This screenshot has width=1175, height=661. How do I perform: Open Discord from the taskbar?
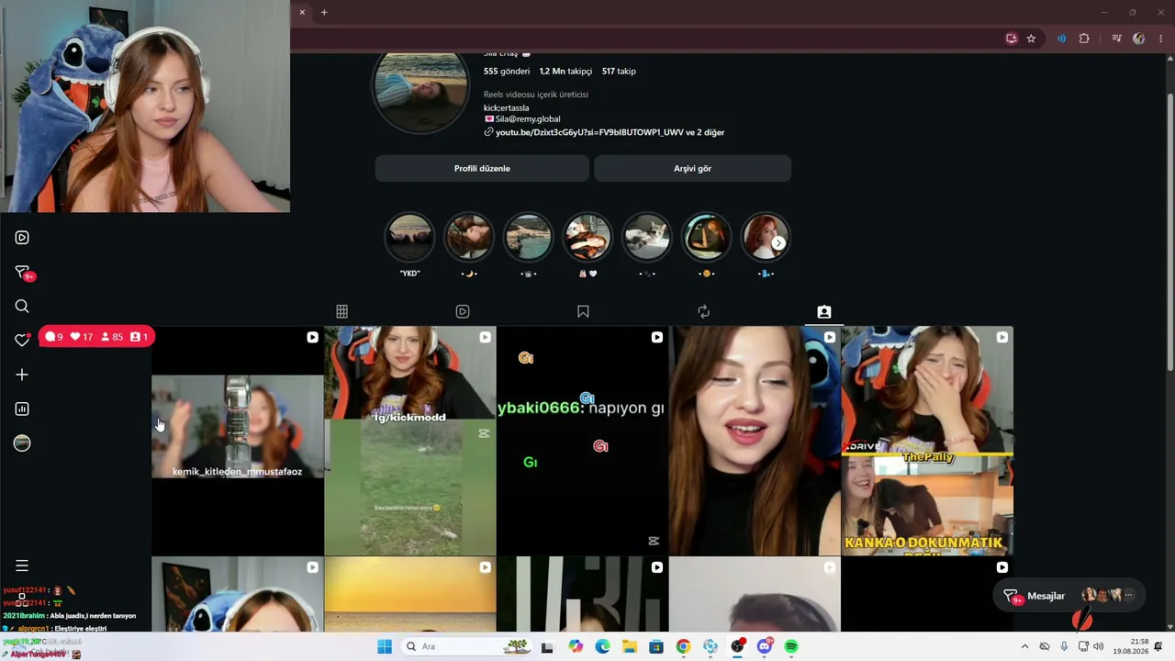[765, 646]
